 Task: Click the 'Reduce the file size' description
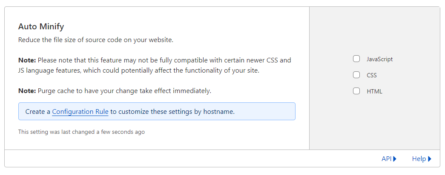point(96,40)
